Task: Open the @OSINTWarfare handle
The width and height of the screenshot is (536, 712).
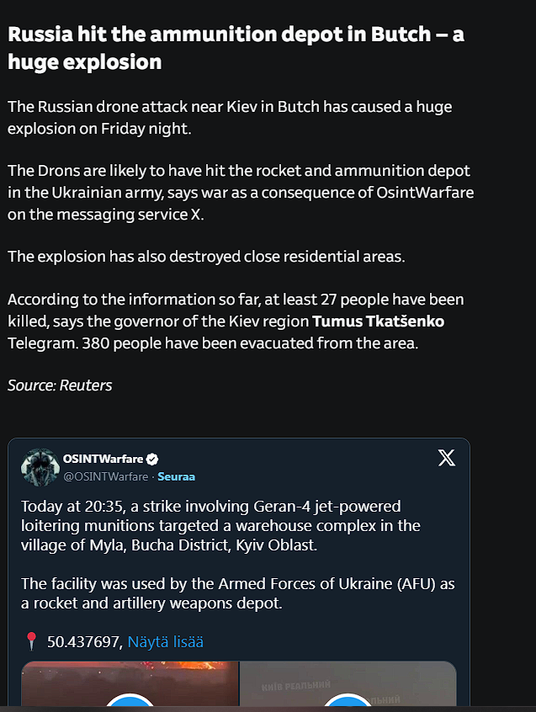Action: coord(106,476)
